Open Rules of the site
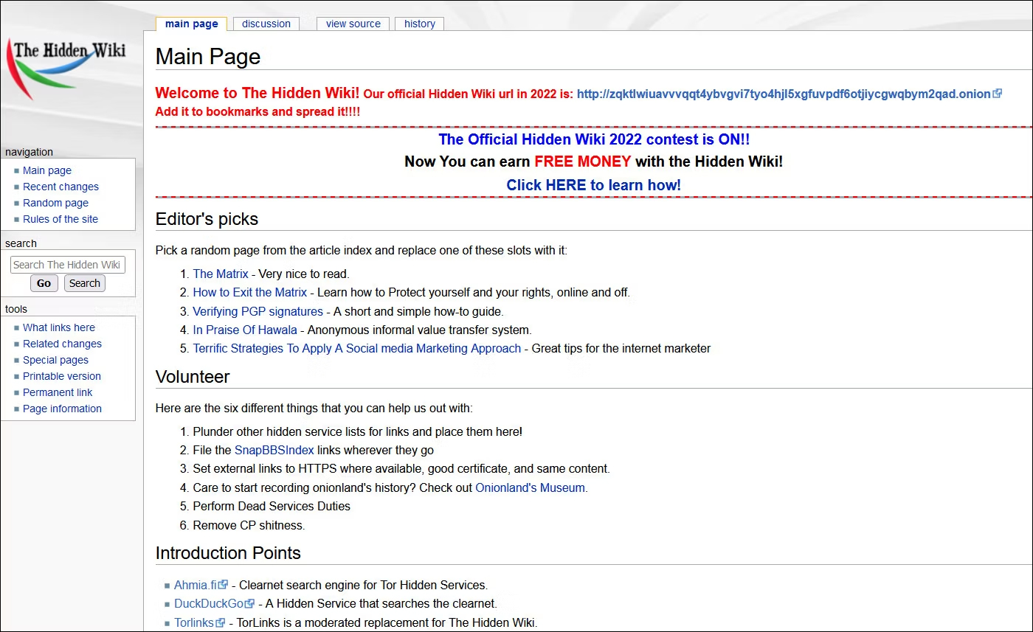This screenshot has height=632, width=1033. click(x=60, y=219)
